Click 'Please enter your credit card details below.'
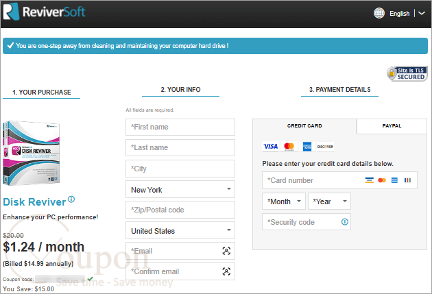 pyautogui.click(x=328, y=164)
